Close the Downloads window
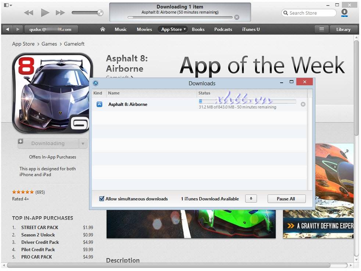This screenshot has height=271, width=361. tap(304, 82)
